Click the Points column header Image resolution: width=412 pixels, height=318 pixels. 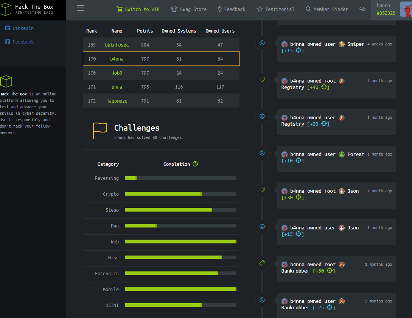pyautogui.click(x=145, y=31)
